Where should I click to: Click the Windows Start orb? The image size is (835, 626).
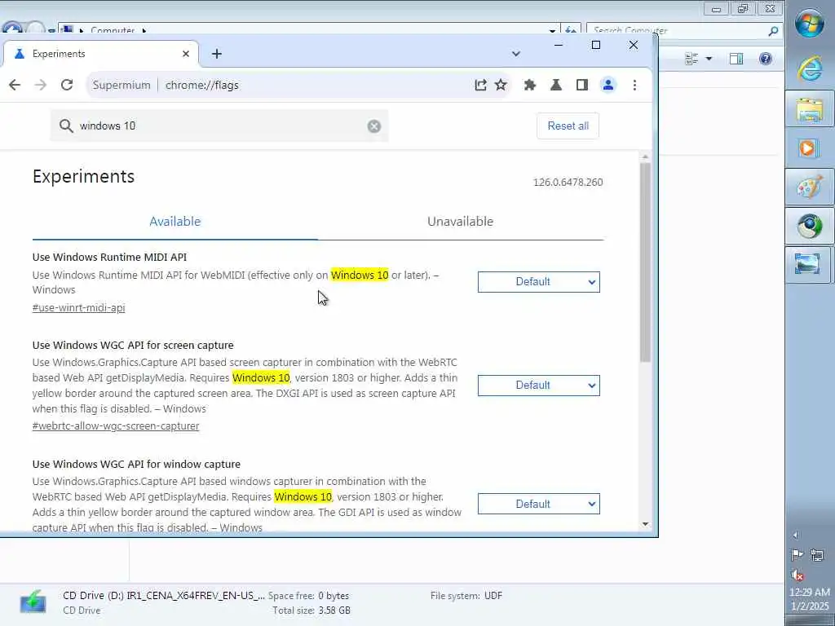810,24
